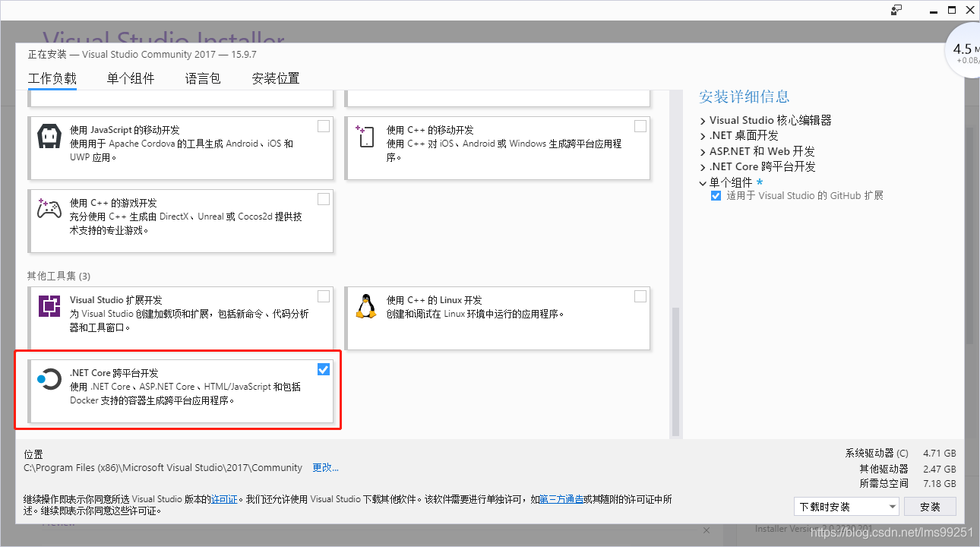Click the 所需总空间 7.18 GB entry

[908, 483]
